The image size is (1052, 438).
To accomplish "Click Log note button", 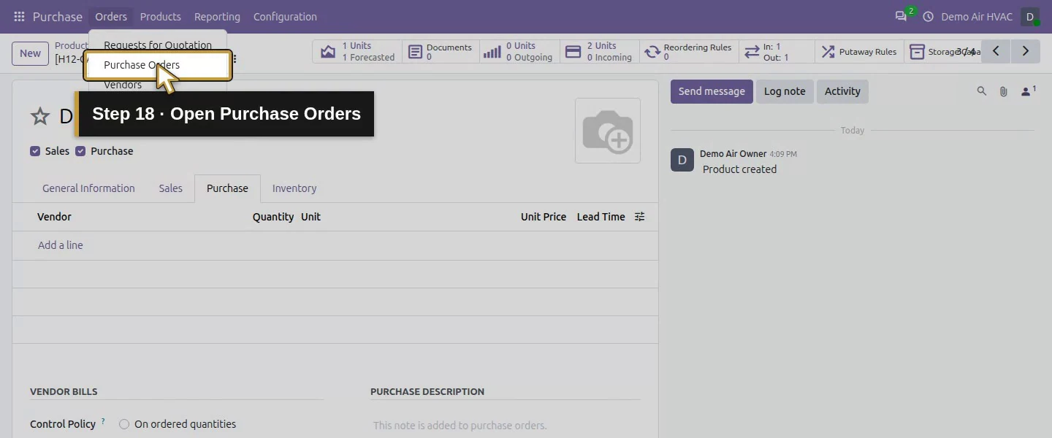I will coord(785,91).
